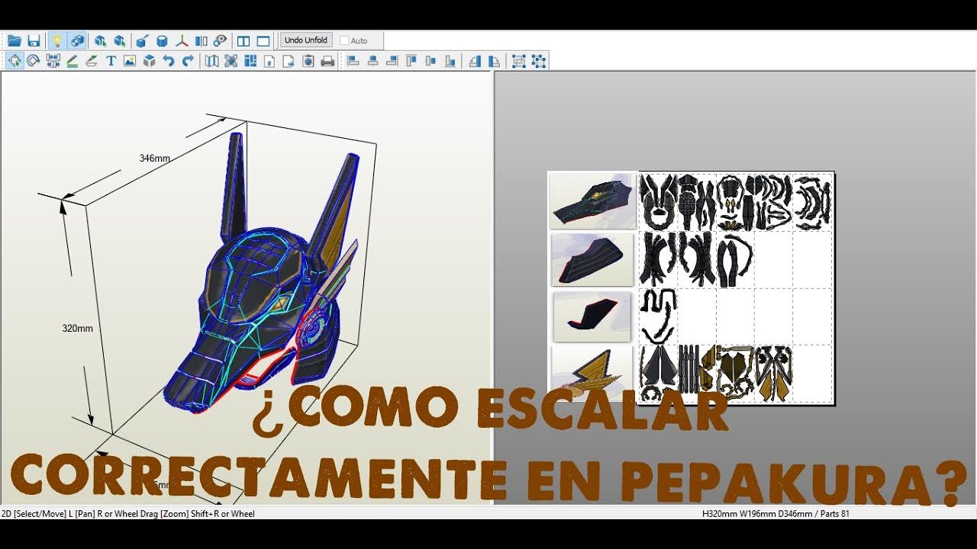
Task: Select the second dark panel part thumbnail
Action: point(593,258)
